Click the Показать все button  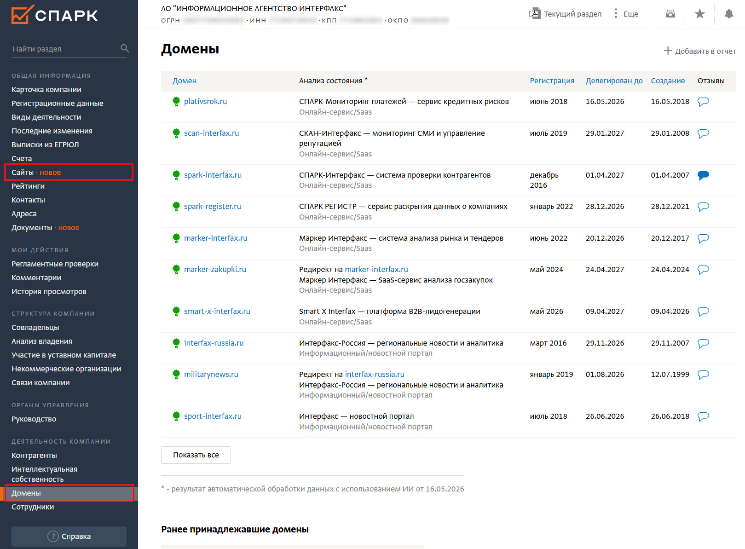[x=196, y=455]
